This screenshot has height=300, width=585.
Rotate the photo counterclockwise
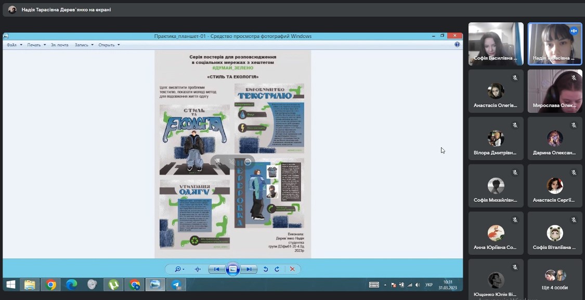266,269
